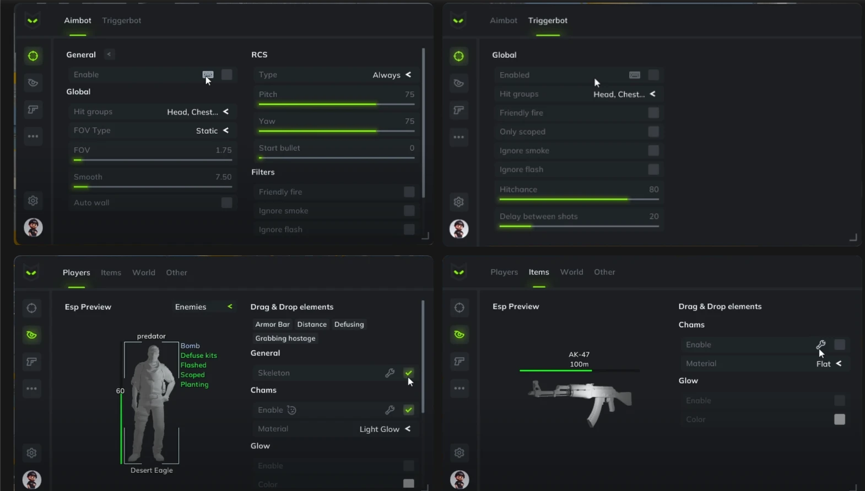Click the Hitchance slider
The image size is (865, 491).
[x=579, y=199]
